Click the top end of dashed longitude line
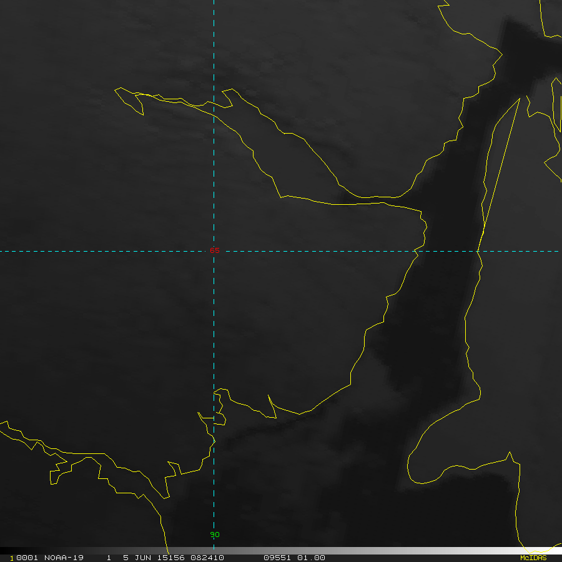 pos(214,3)
